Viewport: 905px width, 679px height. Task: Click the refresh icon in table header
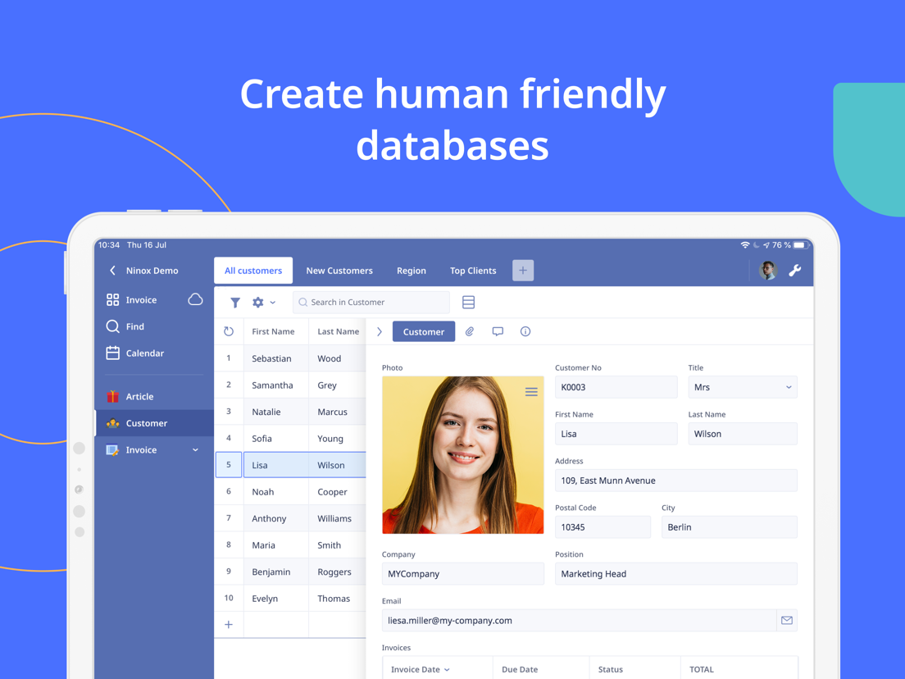(229, 330)
